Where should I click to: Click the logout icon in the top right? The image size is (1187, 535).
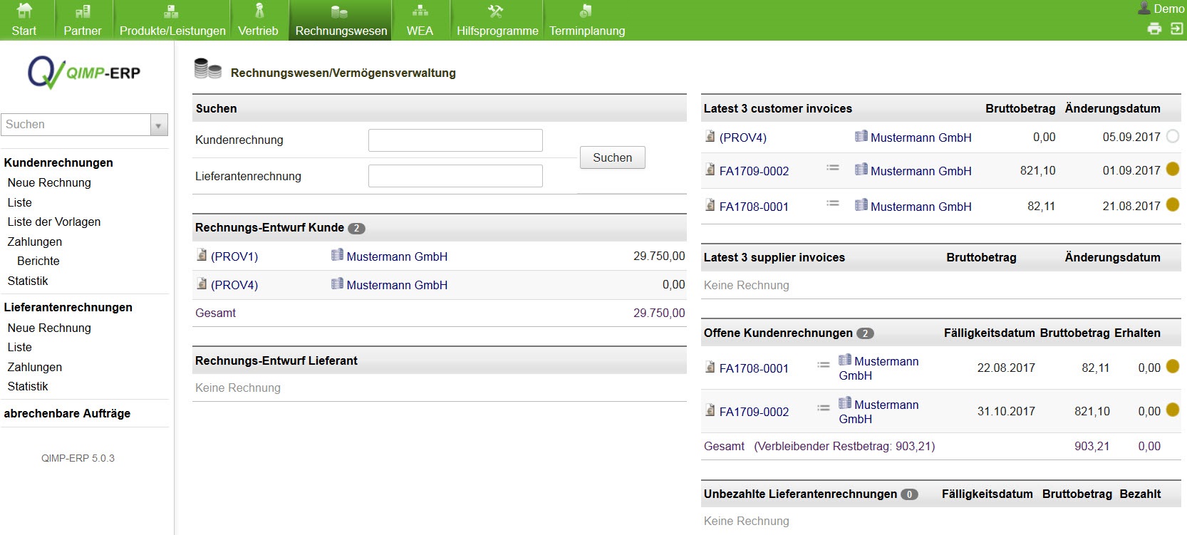(x=1177, y=28)
